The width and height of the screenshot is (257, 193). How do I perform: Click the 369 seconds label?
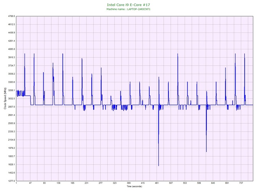click(128, 183)
